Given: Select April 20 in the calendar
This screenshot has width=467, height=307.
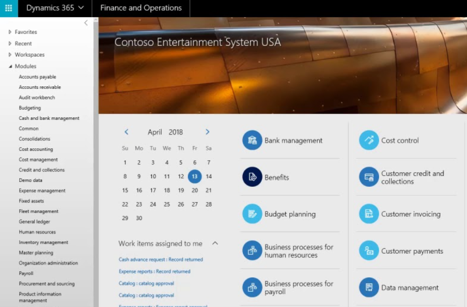Looking at the screenshot, I should pos(195,191).
